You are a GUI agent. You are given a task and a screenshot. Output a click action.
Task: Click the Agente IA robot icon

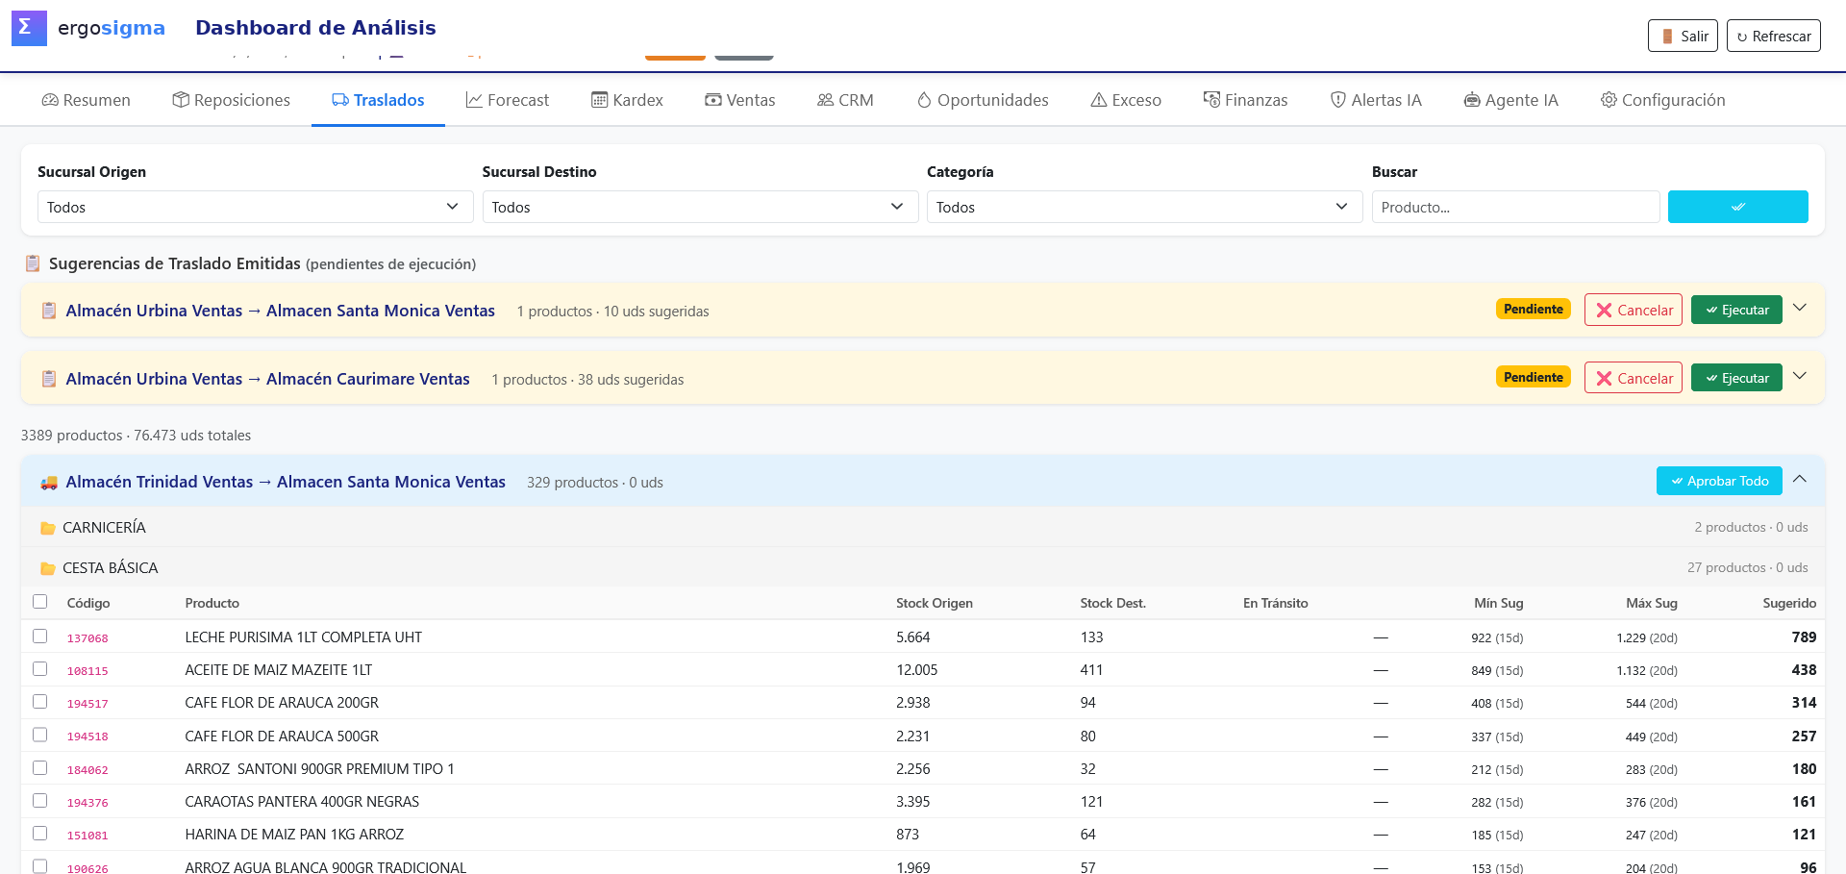[x=1472, y=100]
